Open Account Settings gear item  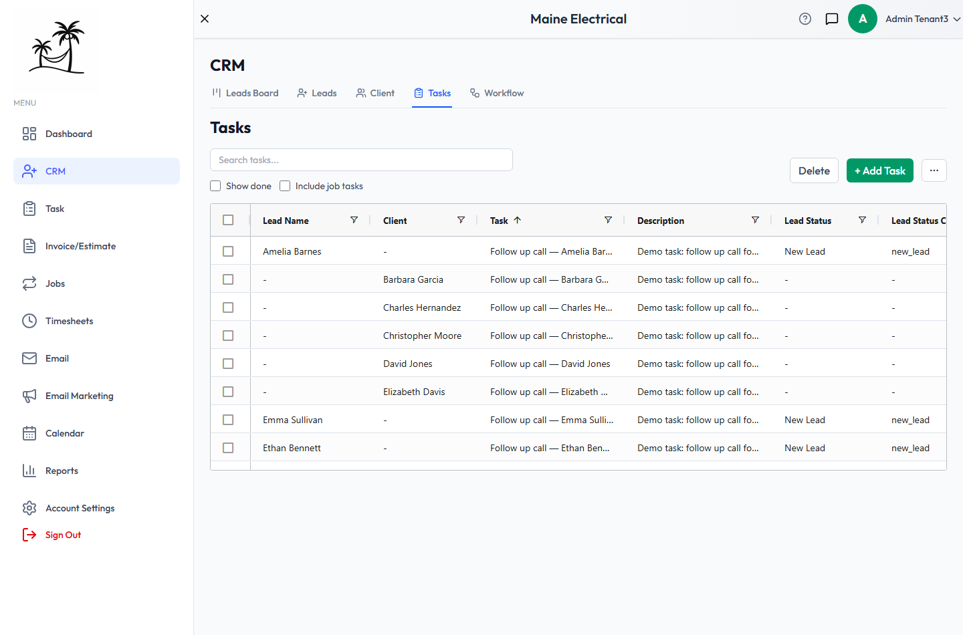tap(96, 508)
